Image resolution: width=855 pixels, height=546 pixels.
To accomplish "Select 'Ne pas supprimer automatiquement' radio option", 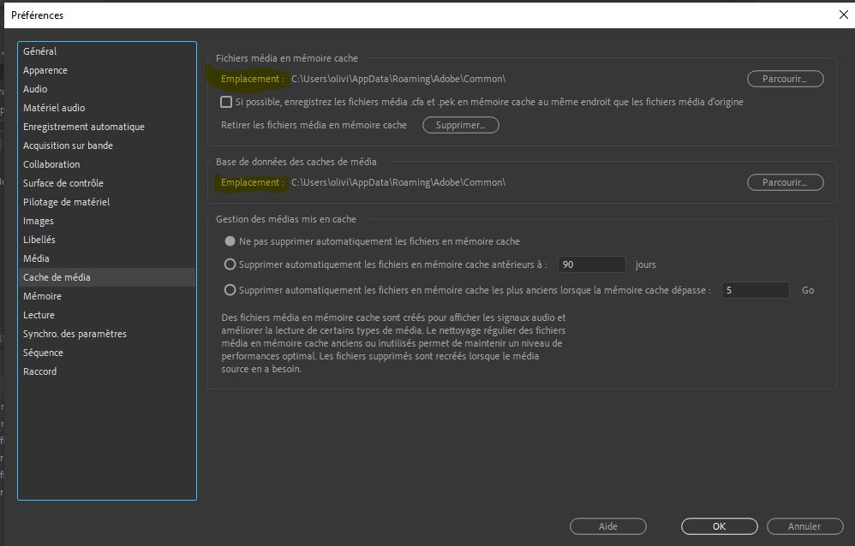I will tap(230, 241).
